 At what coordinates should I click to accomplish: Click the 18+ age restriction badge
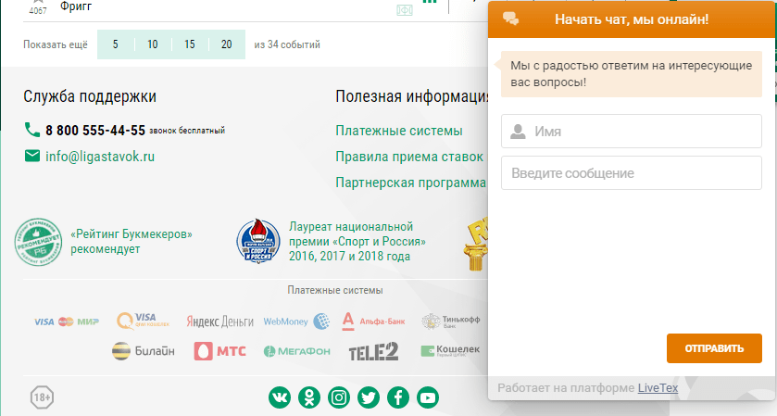point(42,397)
